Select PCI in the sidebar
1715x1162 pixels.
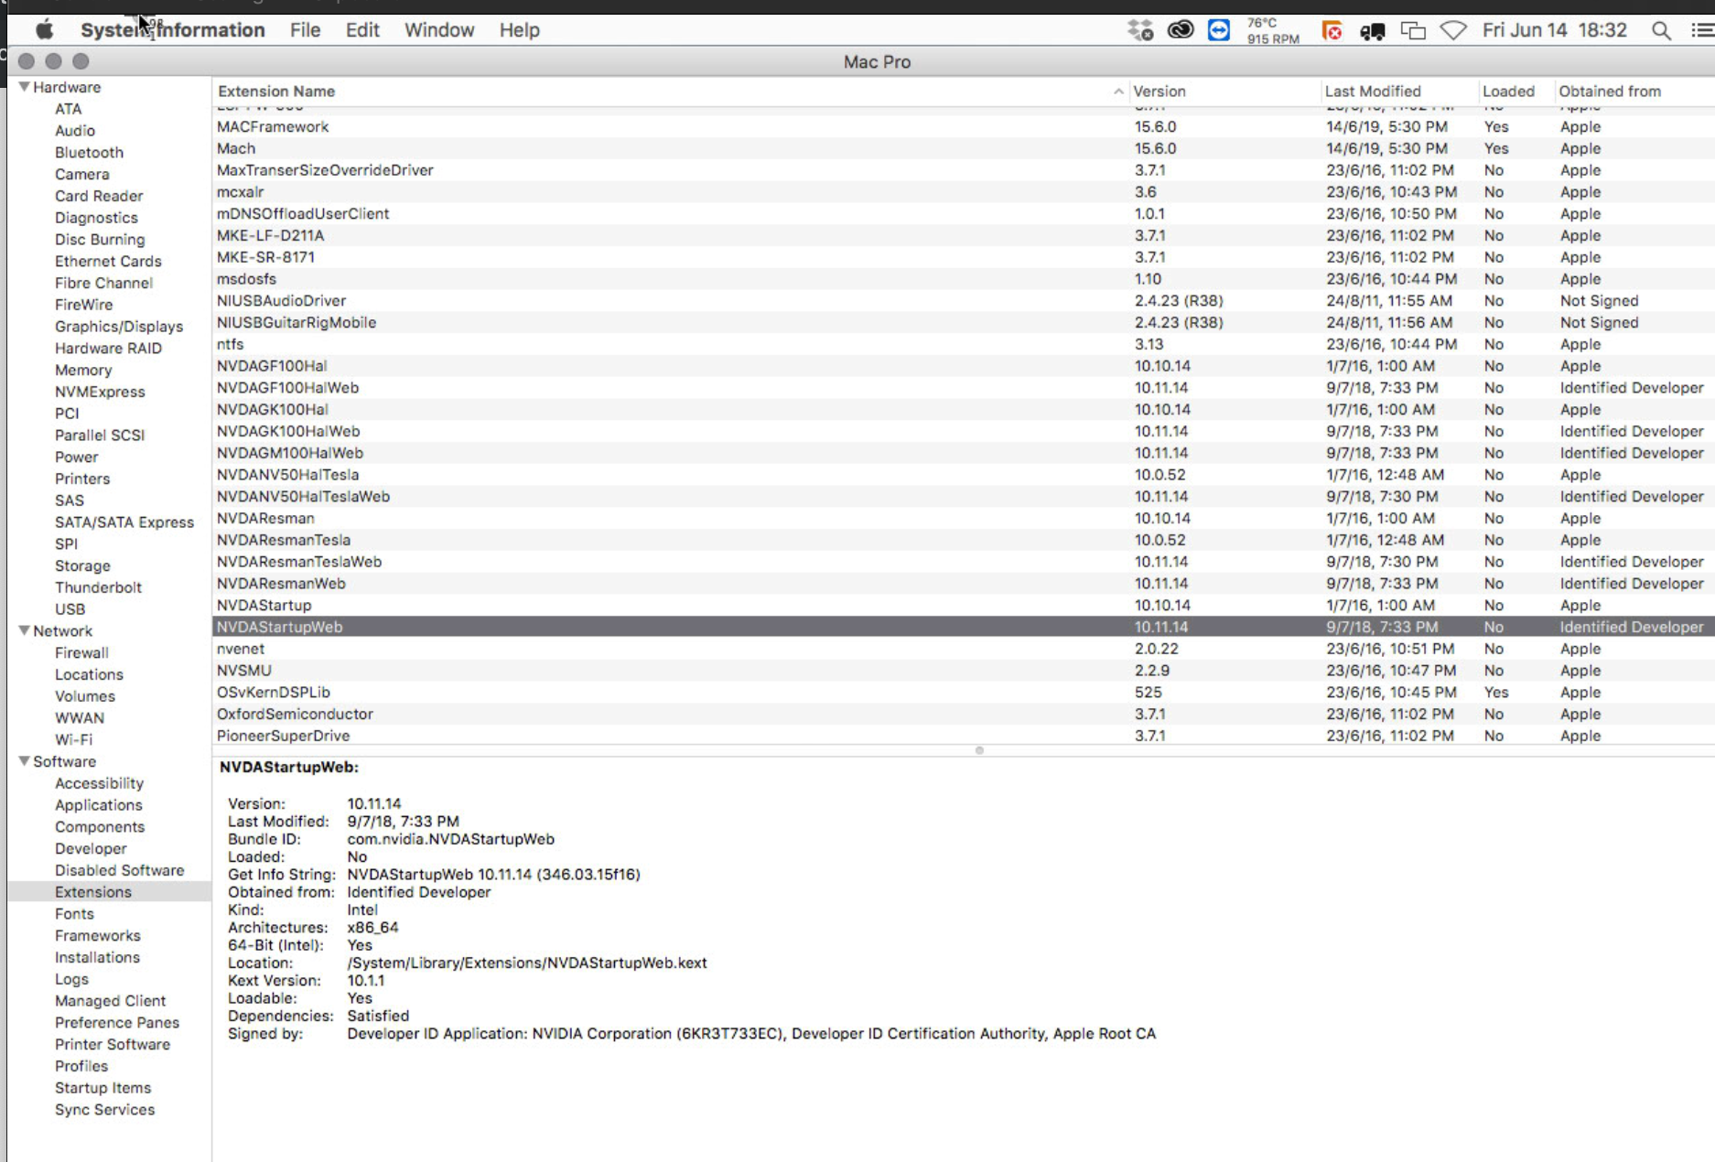[x=67, y=413]
